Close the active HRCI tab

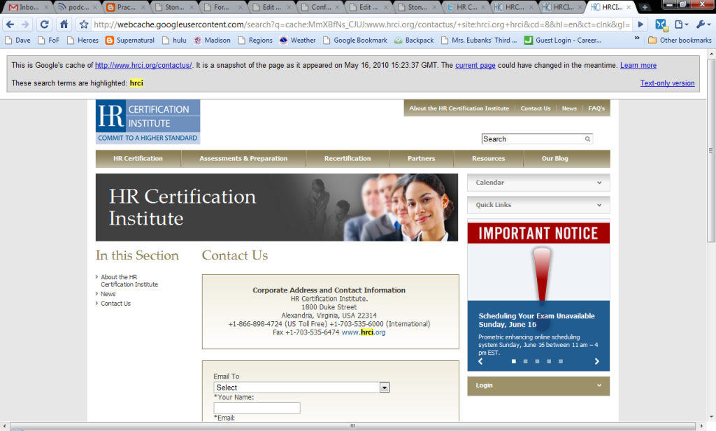pos(629,7)
